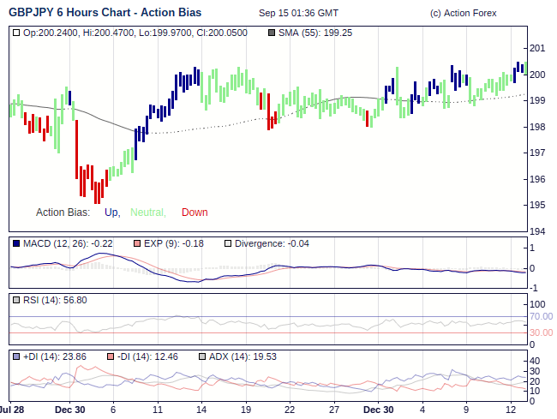557x419 pixels.
Task: Click the RSI 30.00 oversold level label
Action: click(540, 333)
